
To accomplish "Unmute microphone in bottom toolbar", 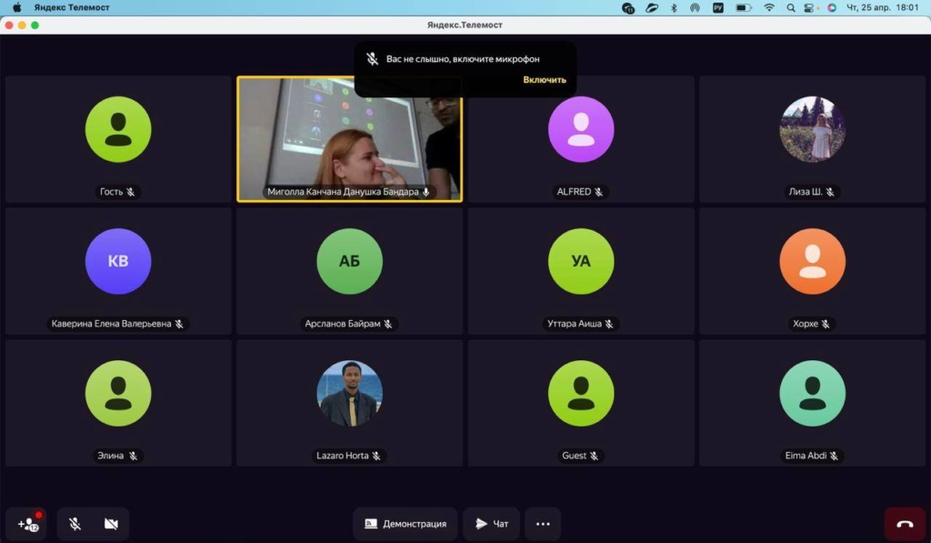I will pos(75,523).
